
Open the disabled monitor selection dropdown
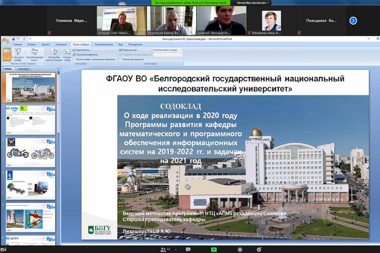click(168, 55)
